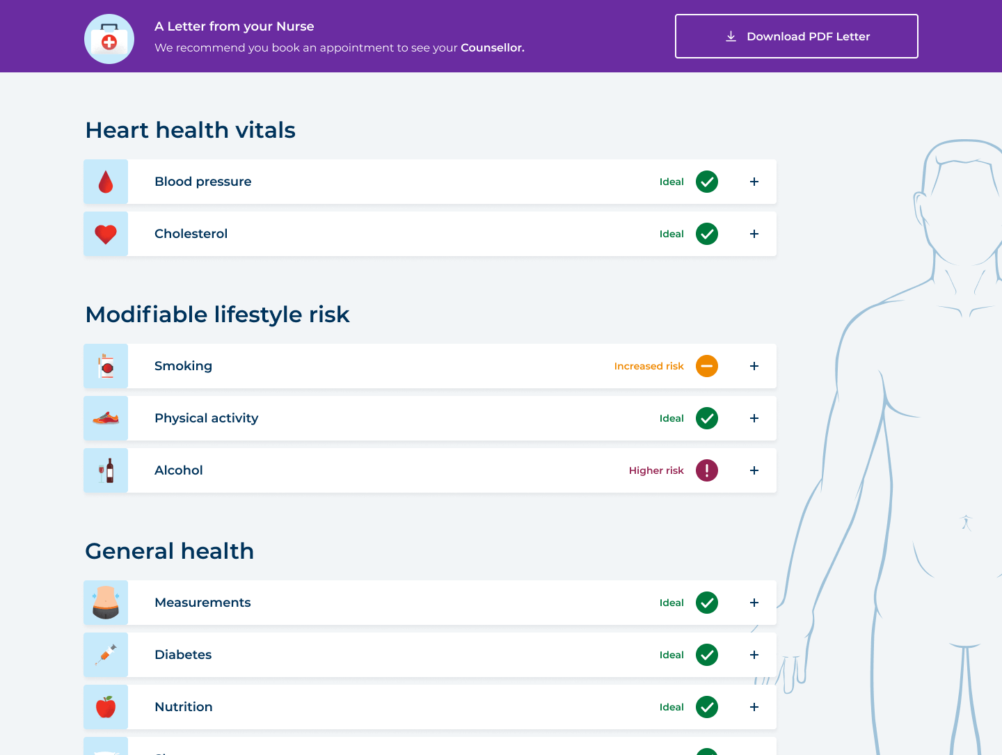Viewport: 1002px width, 755px height.
Task: Select the apple icon on Nutrition row
Action: (106, 707)
